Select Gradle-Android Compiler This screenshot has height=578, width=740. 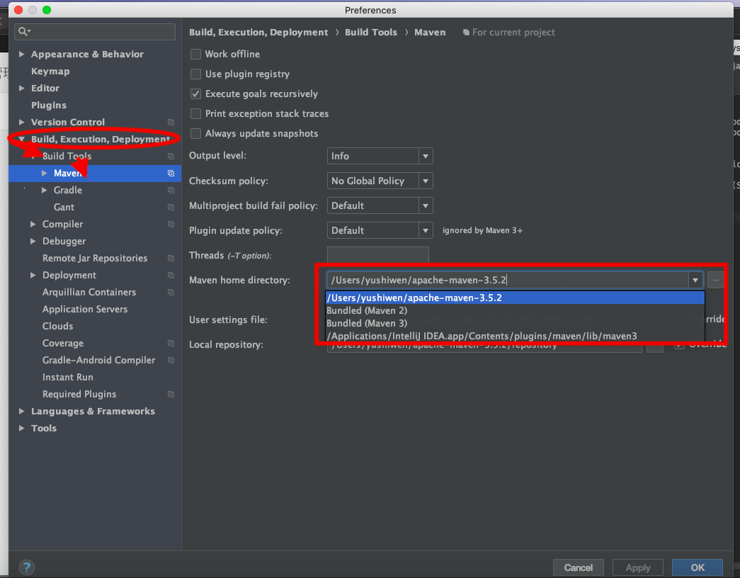(x=98, y=361)
